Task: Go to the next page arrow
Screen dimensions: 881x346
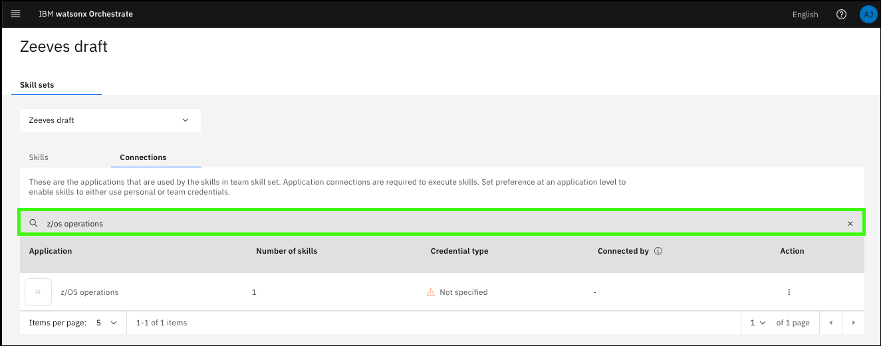Action: pyautogui.click(x=853, y=323)
